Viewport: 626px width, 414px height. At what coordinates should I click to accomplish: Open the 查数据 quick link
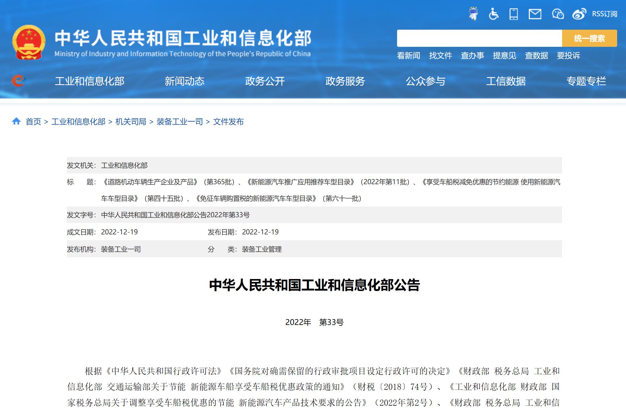pos(536,56)
